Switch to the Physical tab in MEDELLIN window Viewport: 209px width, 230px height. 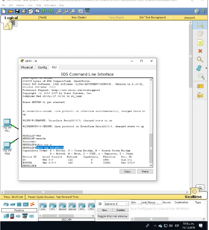coord(27,67)
